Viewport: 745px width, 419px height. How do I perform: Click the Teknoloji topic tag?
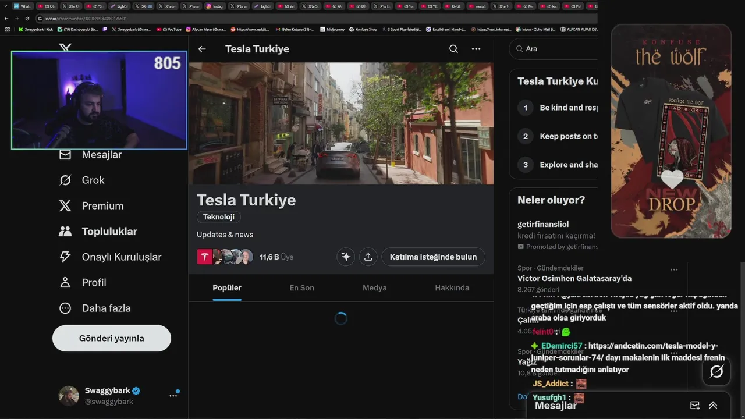(219, 217)
